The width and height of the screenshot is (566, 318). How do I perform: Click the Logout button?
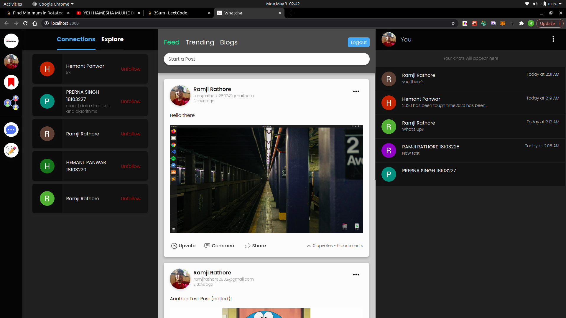[358, 42]
